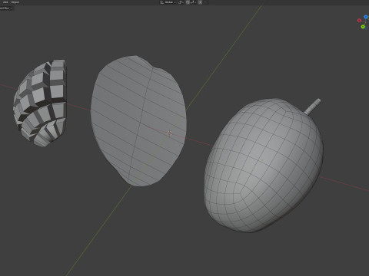Select the flat cross-section mesh object

click(x=138, y=120)
